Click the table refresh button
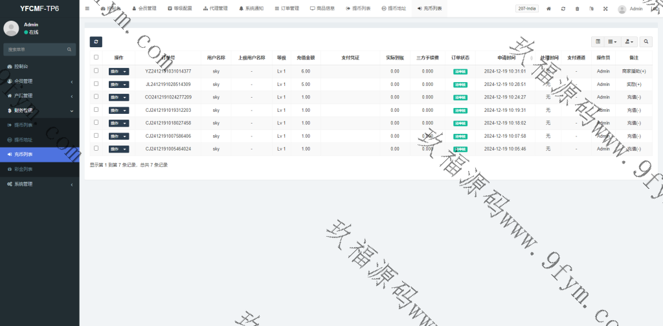Viewport: 663px width, 326px height. coord(96,41)
